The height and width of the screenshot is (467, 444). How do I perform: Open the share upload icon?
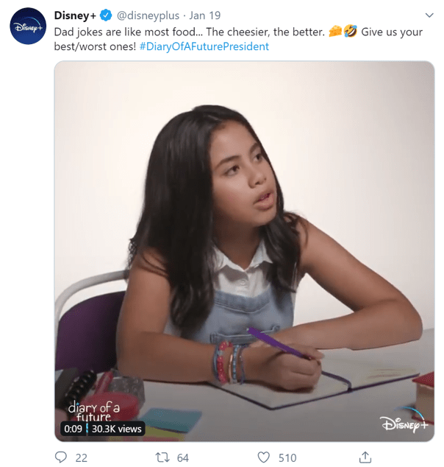coord(365,457)
